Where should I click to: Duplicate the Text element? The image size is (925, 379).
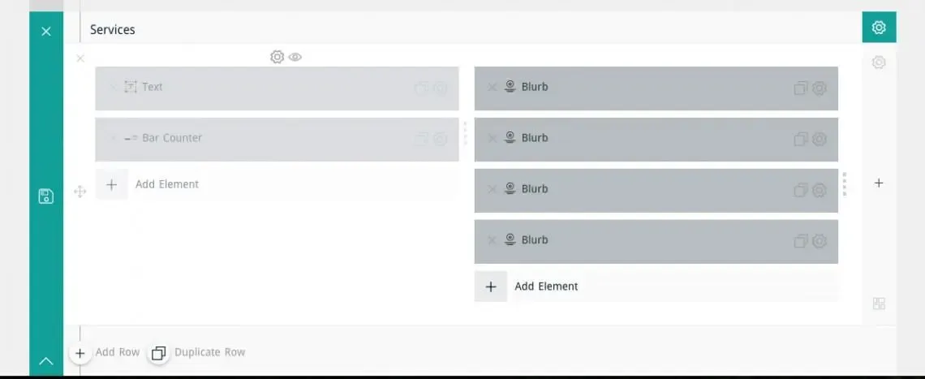421,88
